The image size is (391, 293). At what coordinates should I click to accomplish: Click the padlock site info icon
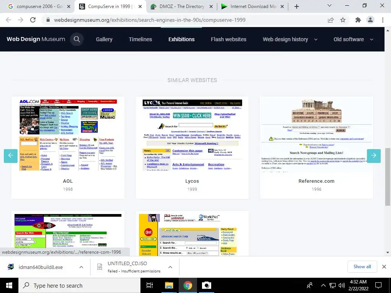click(x=48, y=20)
